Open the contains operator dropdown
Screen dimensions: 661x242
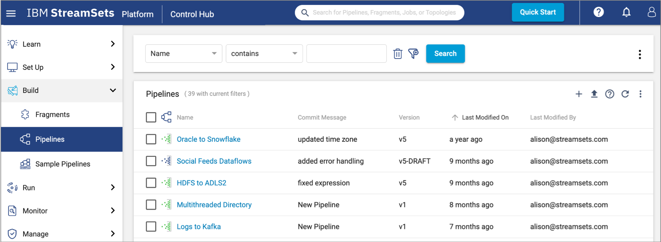[x=264, y=54]
